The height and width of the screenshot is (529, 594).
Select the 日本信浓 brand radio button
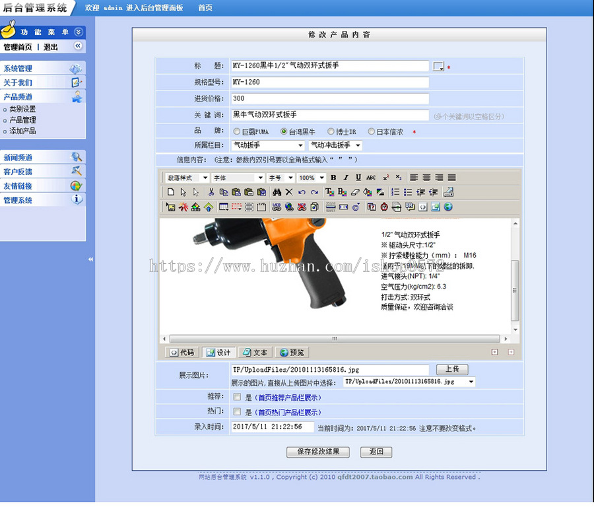[371, 131]
